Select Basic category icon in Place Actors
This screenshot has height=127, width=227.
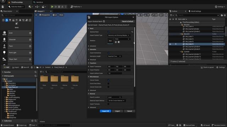tap(7, 20)
